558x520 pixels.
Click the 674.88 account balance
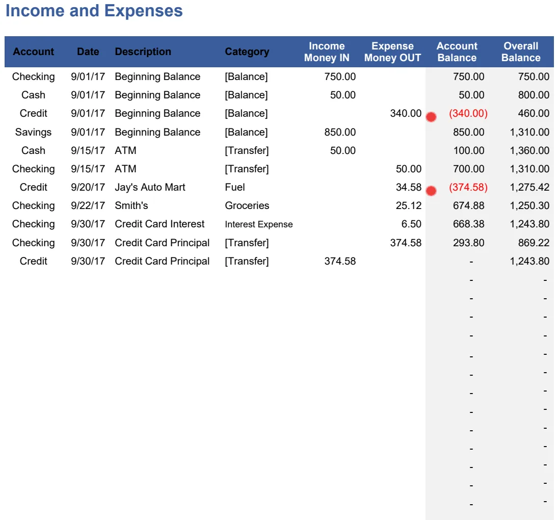point(469,206)
